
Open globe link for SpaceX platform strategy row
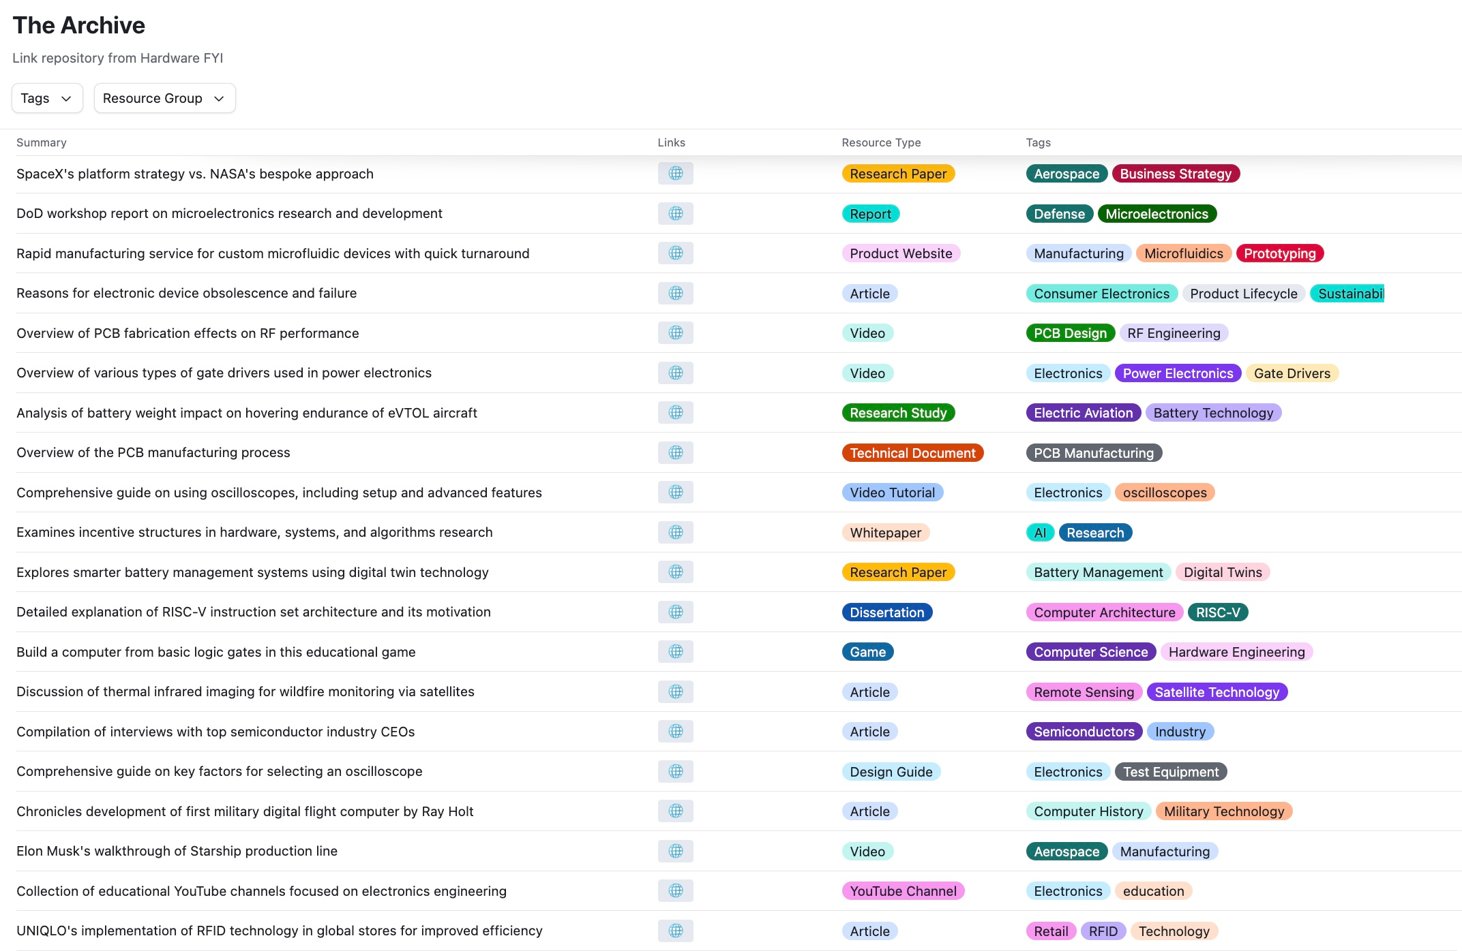pos(675,174)
